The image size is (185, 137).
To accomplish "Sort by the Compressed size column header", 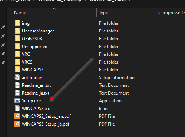I will tap(172, 13).
